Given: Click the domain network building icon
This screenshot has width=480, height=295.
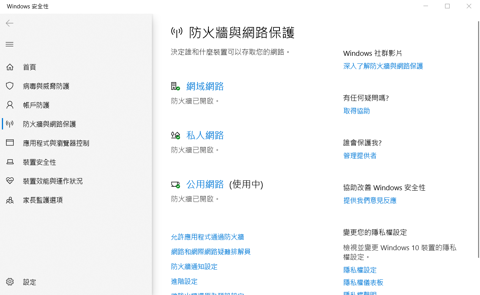Looking at the screenshot, I should pyautogui.click(x=175, y=86).
